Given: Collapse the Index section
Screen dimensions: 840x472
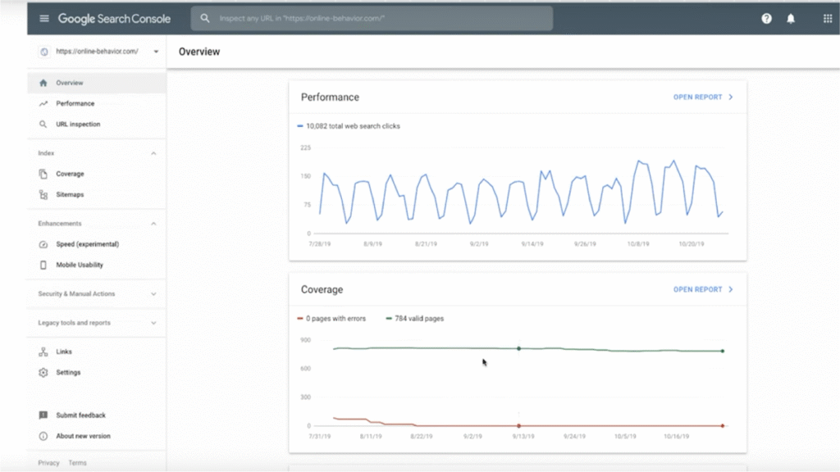Looking at the screenshot, I should [x=153, y=153].
